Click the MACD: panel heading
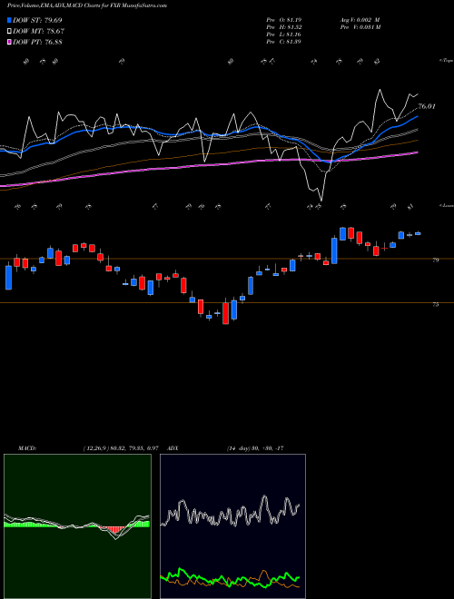Screen dimensions: 454x599 click(x=26, y=448)
